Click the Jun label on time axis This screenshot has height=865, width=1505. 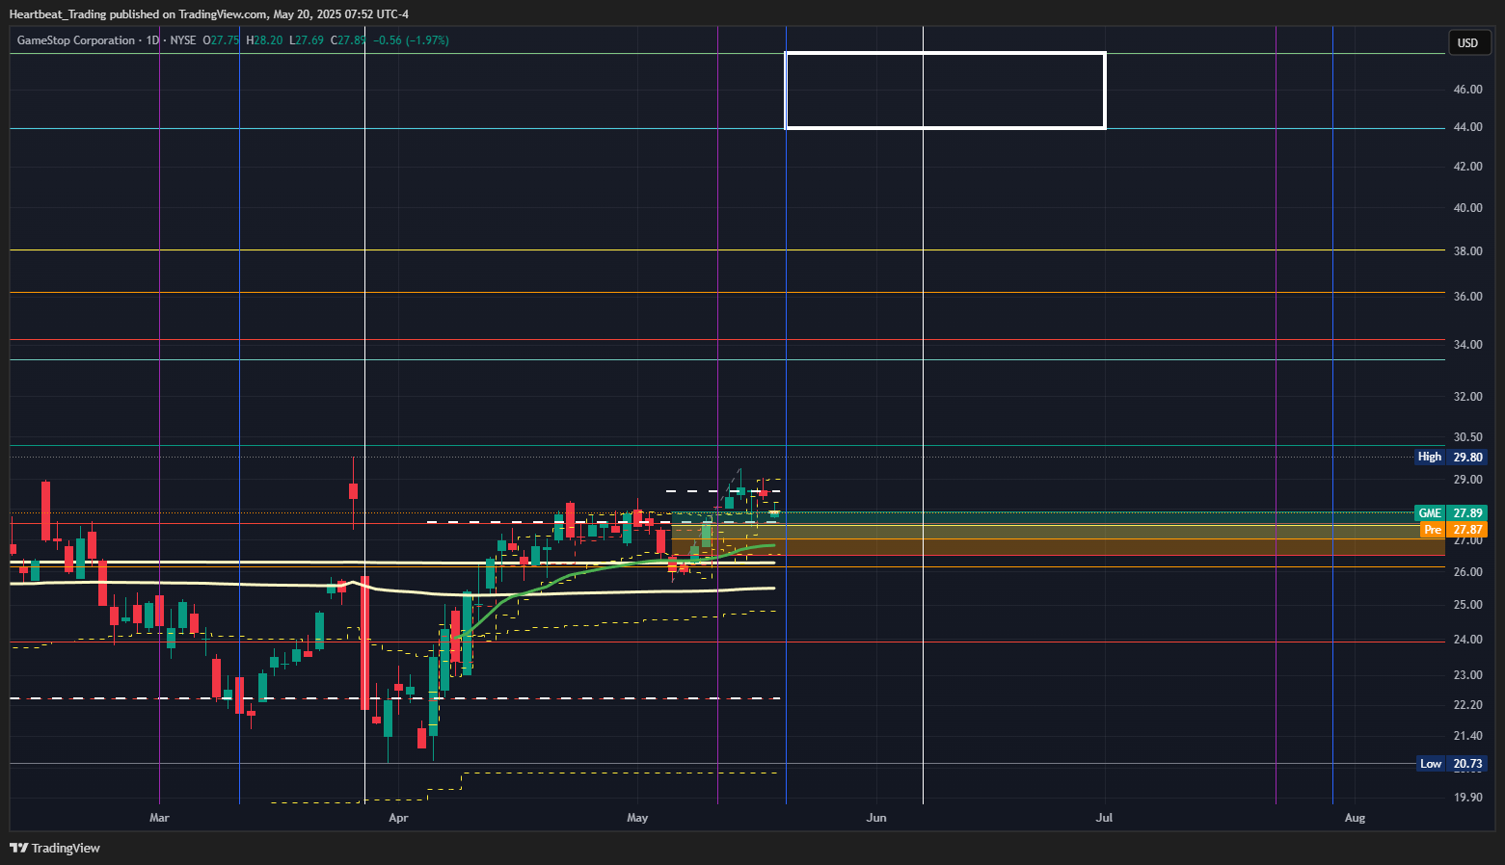876,818
